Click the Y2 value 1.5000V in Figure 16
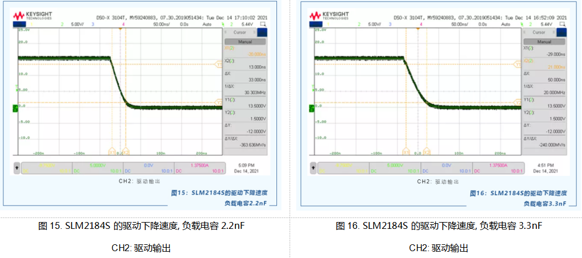 click(558, 118)
